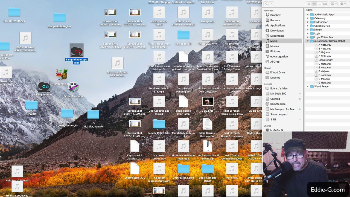350x197 pixels.
Task: Select Eddie Garrido - Resume.doc file icon
Action: click(208, 124)
